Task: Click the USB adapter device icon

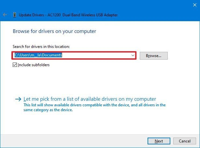Action: [15, 15]
